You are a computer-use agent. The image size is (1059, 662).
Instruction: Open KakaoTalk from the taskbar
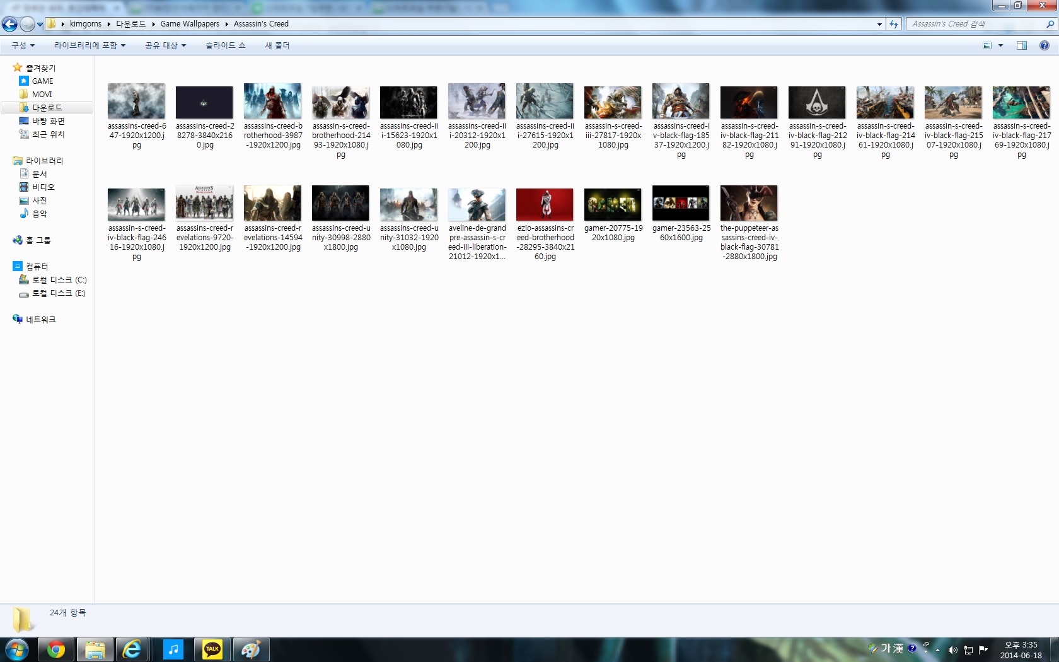tap(212, 649)
